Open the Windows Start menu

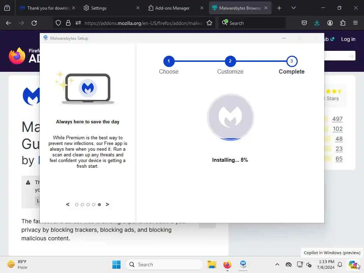click(116, 264)
